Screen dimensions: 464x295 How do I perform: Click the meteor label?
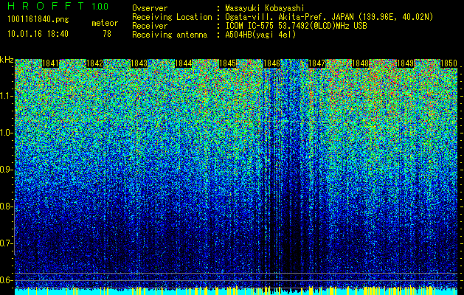coord(105,23)
